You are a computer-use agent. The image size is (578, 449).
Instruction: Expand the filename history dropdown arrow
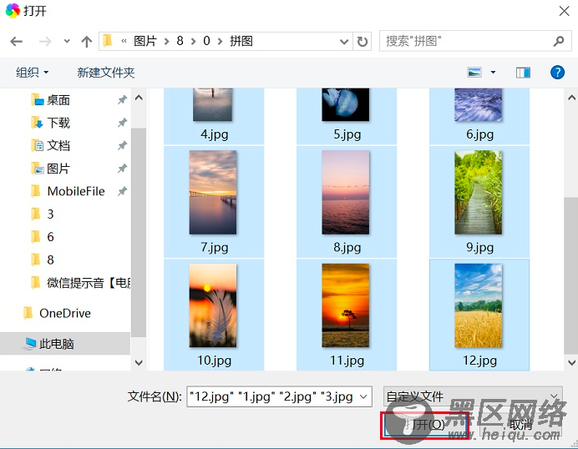[x=363, y=396]
